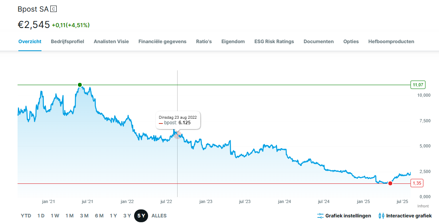Switch chart range to YTD
The width and height of the screenshot is (439, 223).
pyautogui.click(x=26, y=216)
